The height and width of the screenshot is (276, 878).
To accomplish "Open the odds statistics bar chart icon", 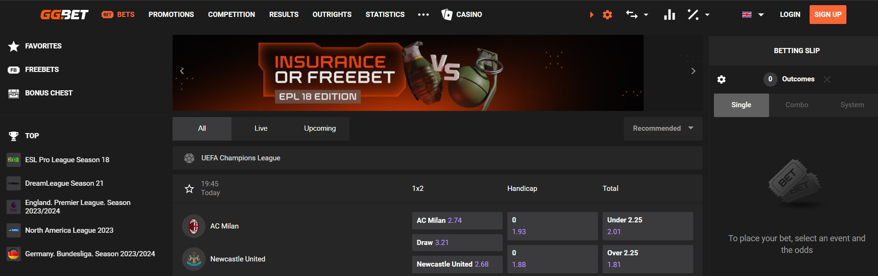I will [670, 15].
